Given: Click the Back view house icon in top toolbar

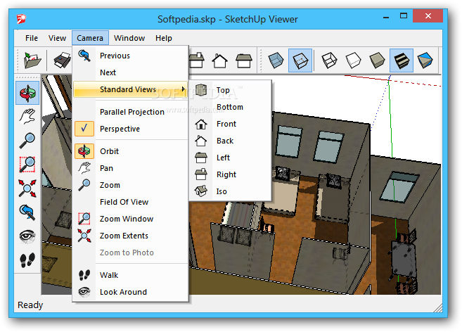Looking at the screenshot, I should 220,60.
